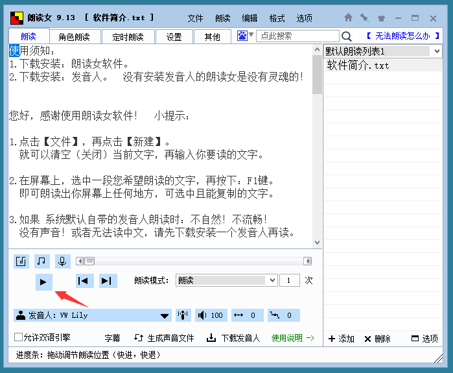Click text 您好，感谢使用朗读女软件

pyautogui.click(x=73, y=115)
